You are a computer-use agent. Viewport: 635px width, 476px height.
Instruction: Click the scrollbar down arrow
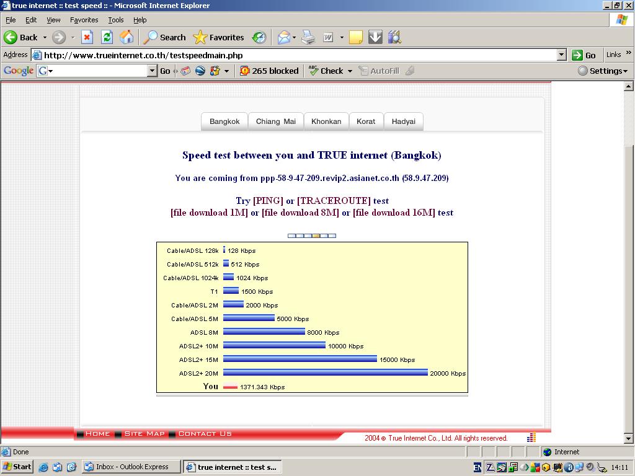[x=629, y=438]
